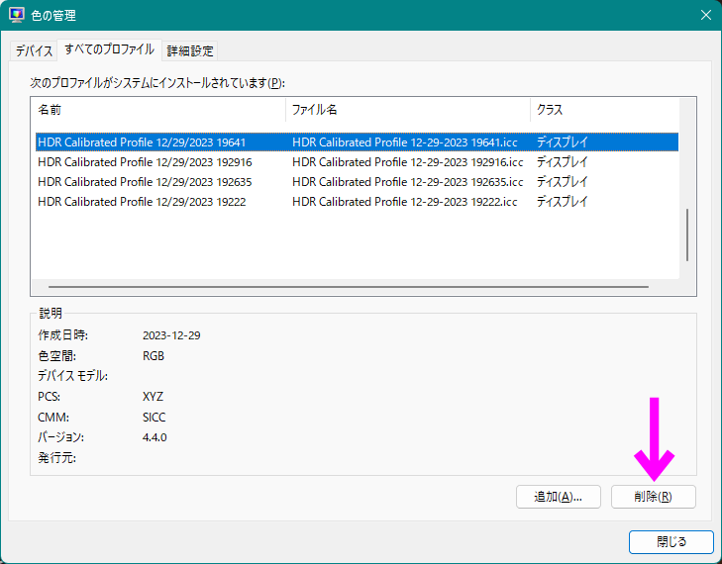Select the すべてのプロファイル tab
The image size is (722, 564).
(x=109, y=49)
